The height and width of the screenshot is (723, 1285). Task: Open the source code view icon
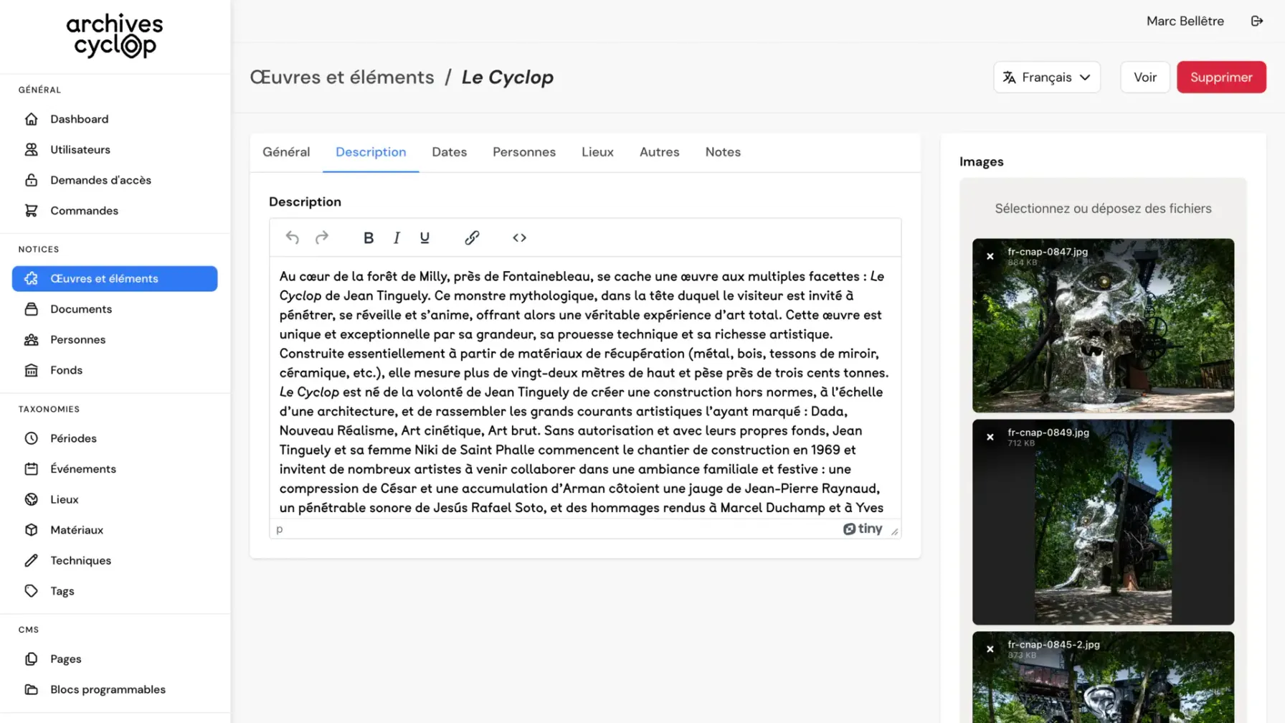click(519, 237)
